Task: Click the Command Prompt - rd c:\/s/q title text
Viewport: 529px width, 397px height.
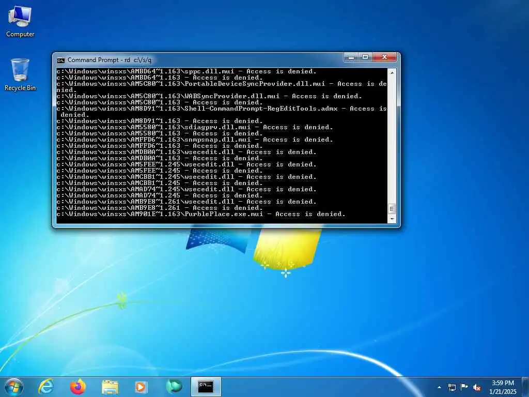Action: (x=110, y=60)
